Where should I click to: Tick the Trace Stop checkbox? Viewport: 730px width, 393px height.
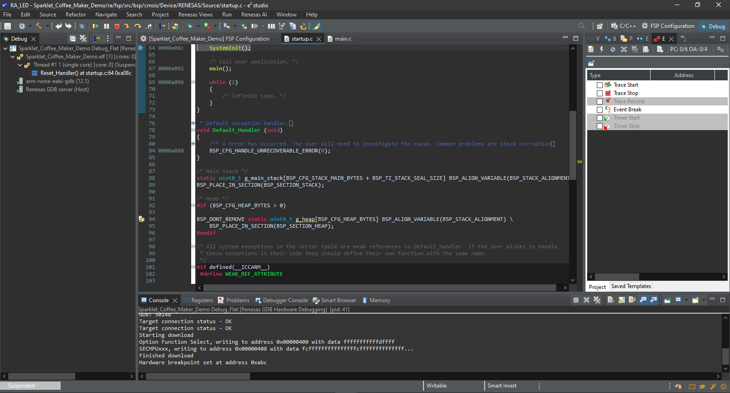(600, 93)
